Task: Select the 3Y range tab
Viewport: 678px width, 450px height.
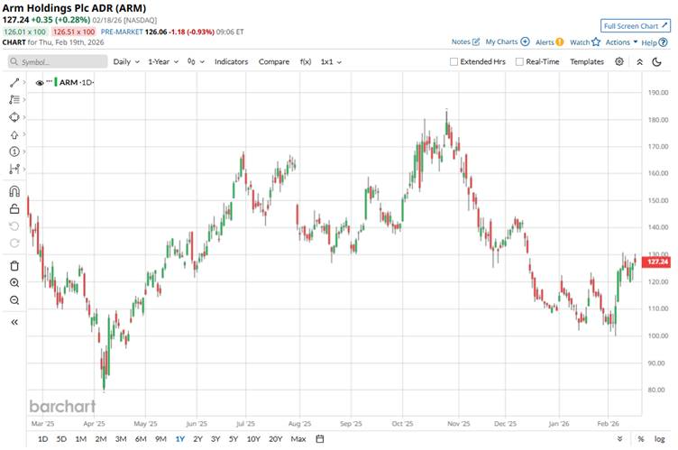Action: pyautogui.click(x=215, y=439)
